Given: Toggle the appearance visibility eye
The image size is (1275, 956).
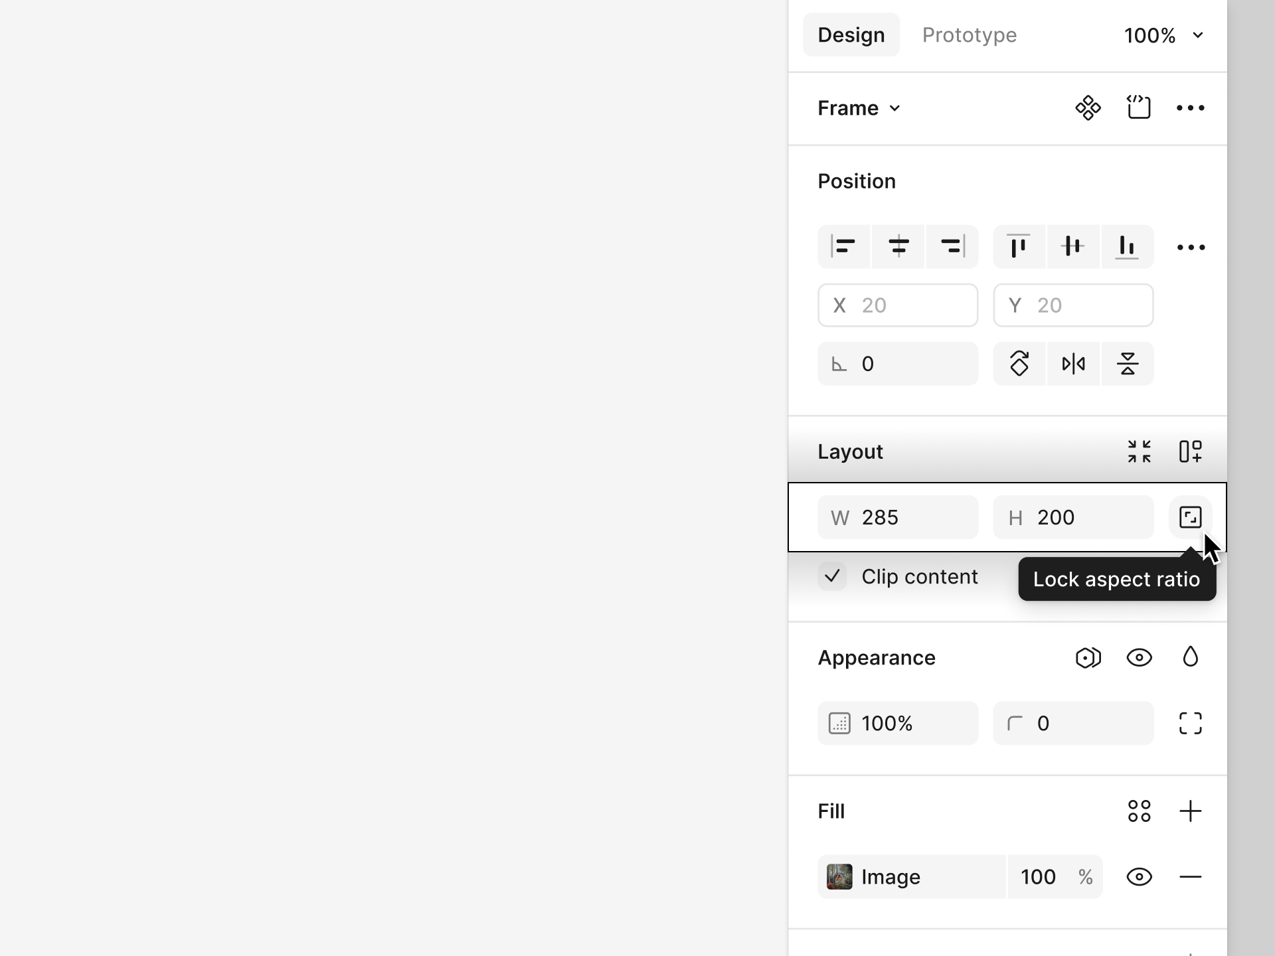Looking at the screenshot, I should [1138, 657].
